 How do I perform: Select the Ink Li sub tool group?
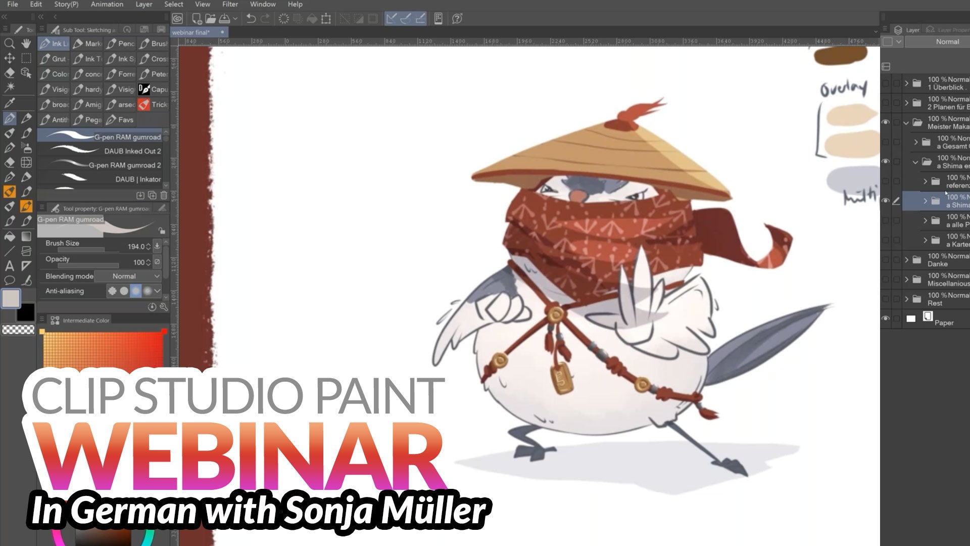coord(54,43)
